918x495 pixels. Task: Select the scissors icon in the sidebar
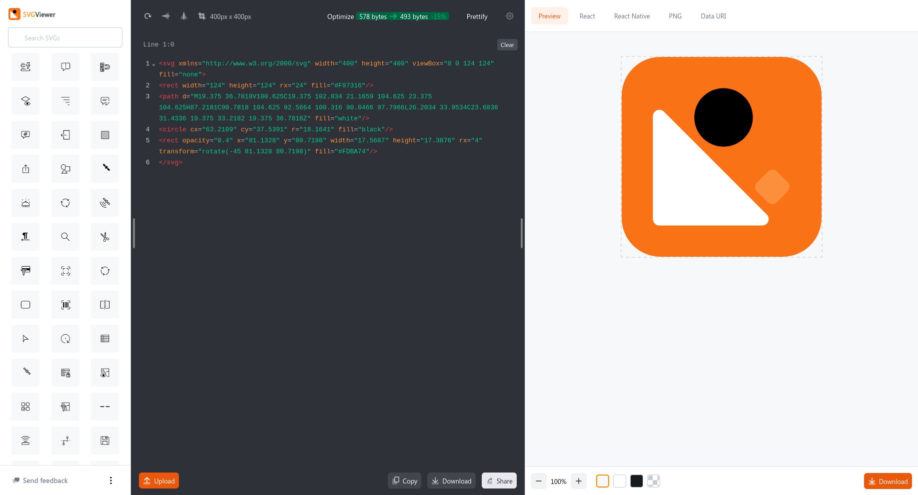point(104,236)
